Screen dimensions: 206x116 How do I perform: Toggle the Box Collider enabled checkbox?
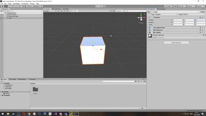152,32
